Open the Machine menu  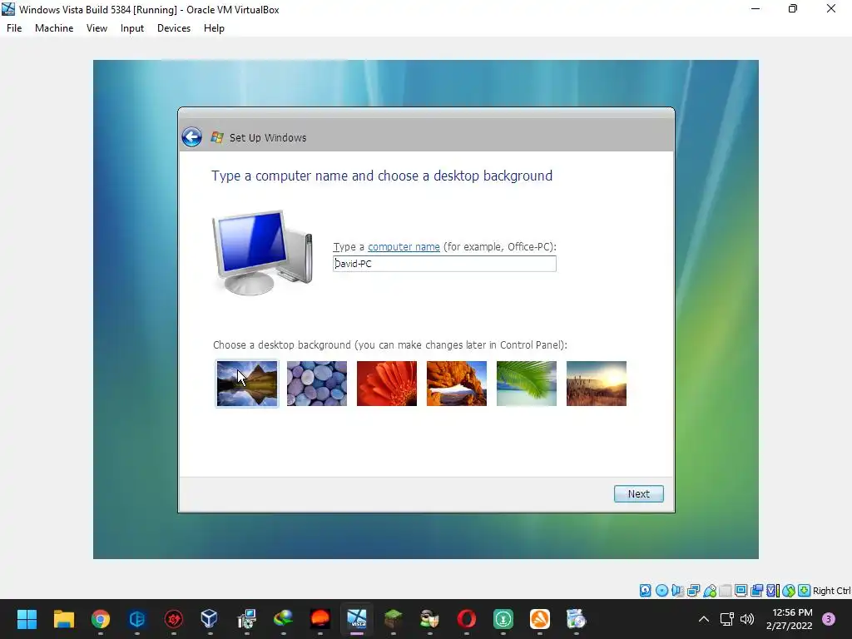click(54, 28)
